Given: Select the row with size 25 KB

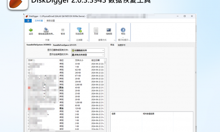Looking at the screenshot, I should tap(66, 93).
